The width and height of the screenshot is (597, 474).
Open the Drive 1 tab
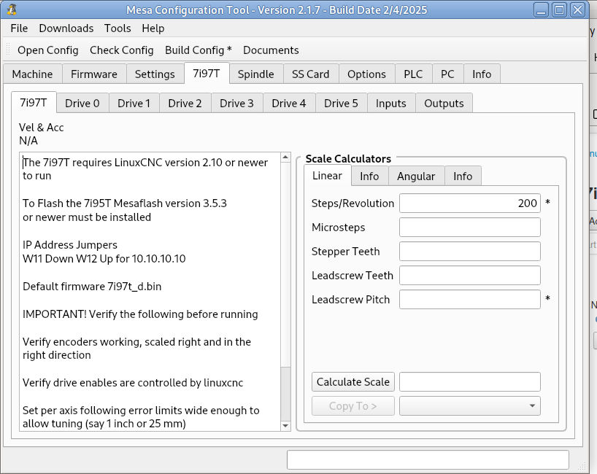coord(134,103)
